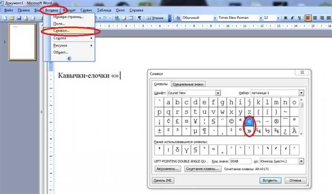The image size is (332, 194).
Task: Click the Insert Table toolbar icon
Action: pos(131,18)
